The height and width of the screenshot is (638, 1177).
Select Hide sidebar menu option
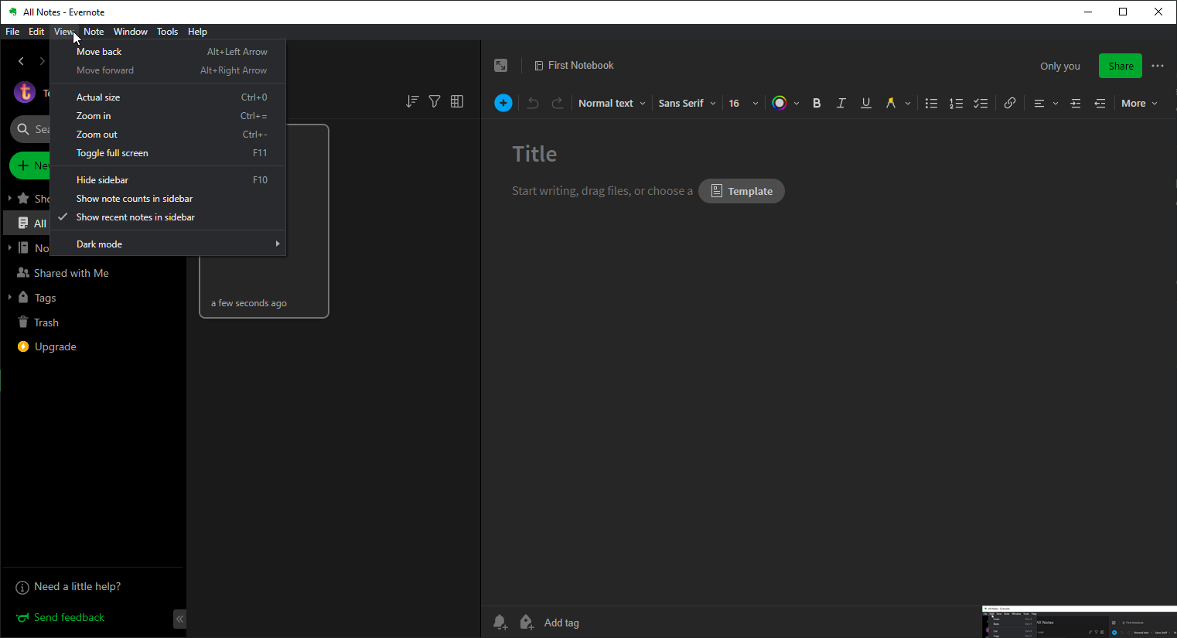102,180
